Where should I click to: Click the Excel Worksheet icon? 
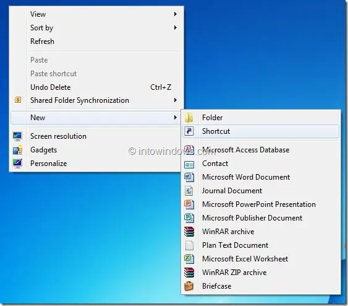[x=189, y=259]
